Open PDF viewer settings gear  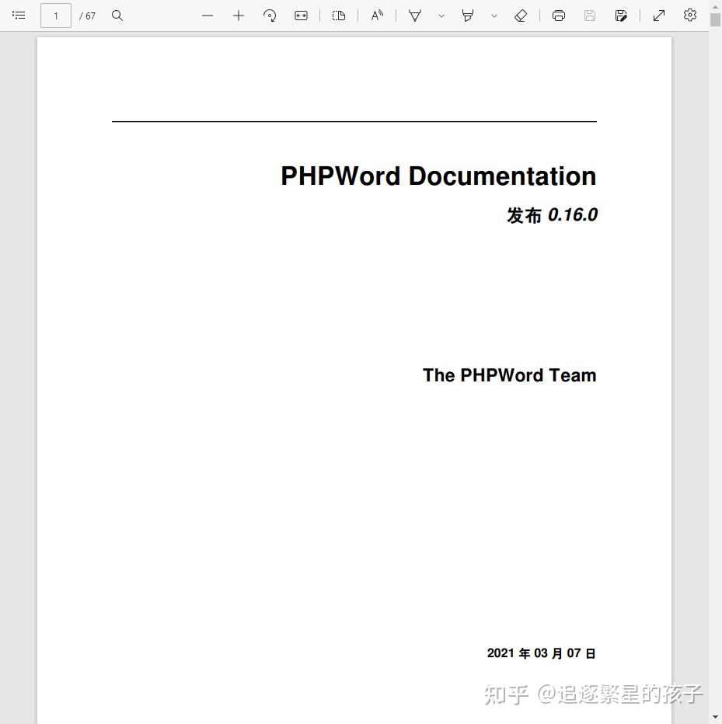point(689,16)
